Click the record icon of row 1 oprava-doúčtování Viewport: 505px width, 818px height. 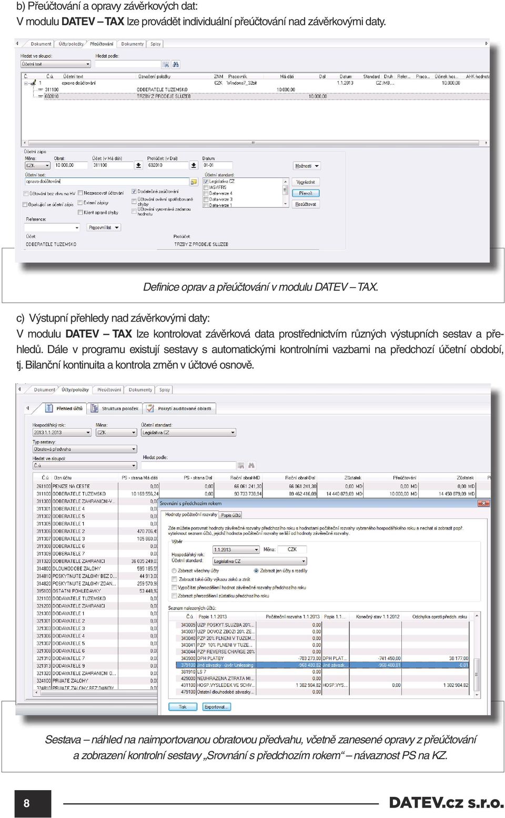[33, 83]
